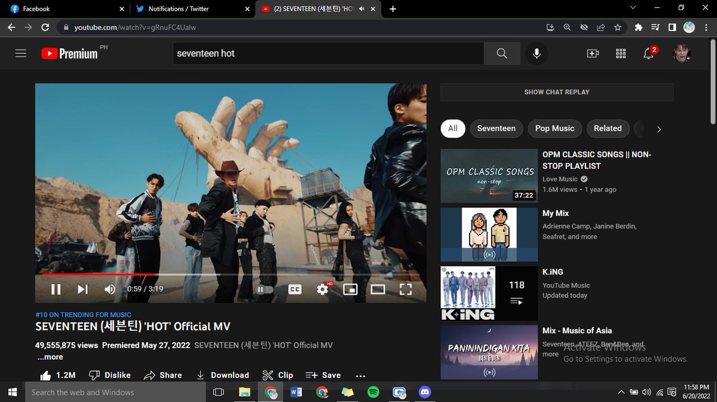This screenshot has height=402, width=717.
Task: Open Mix - Music of Asia title
Action: [577, 330]
